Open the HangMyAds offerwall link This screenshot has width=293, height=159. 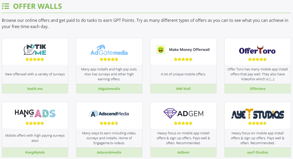(35, 152)
